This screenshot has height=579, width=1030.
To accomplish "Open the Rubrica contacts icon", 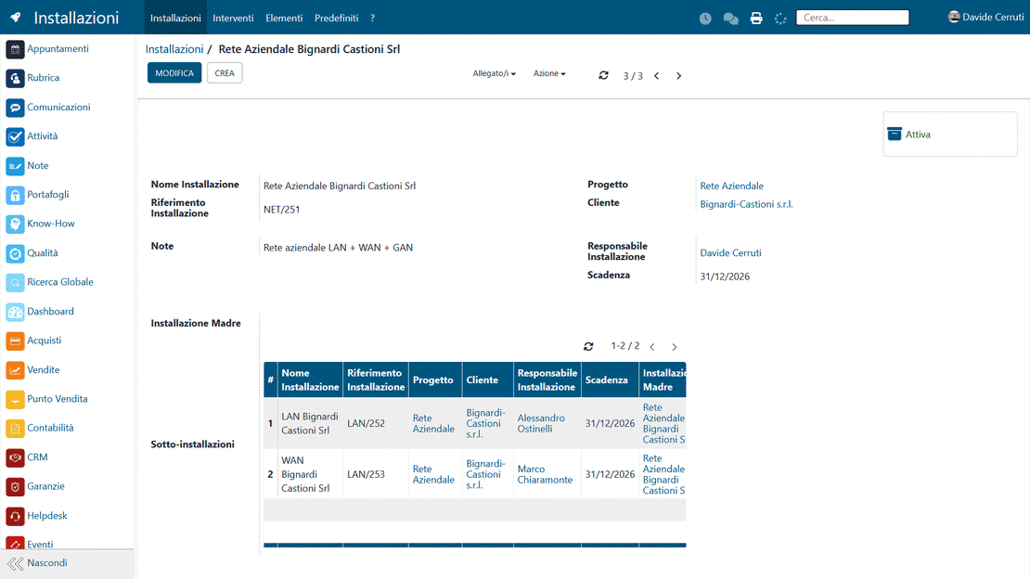I will pyautogui.click(x=15, y=78).
